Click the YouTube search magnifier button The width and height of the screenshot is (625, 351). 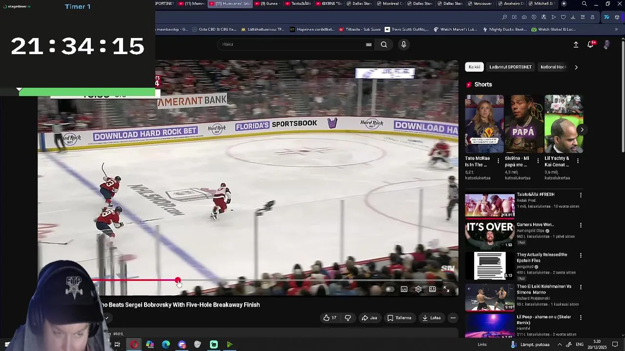(x=384, y=44)
